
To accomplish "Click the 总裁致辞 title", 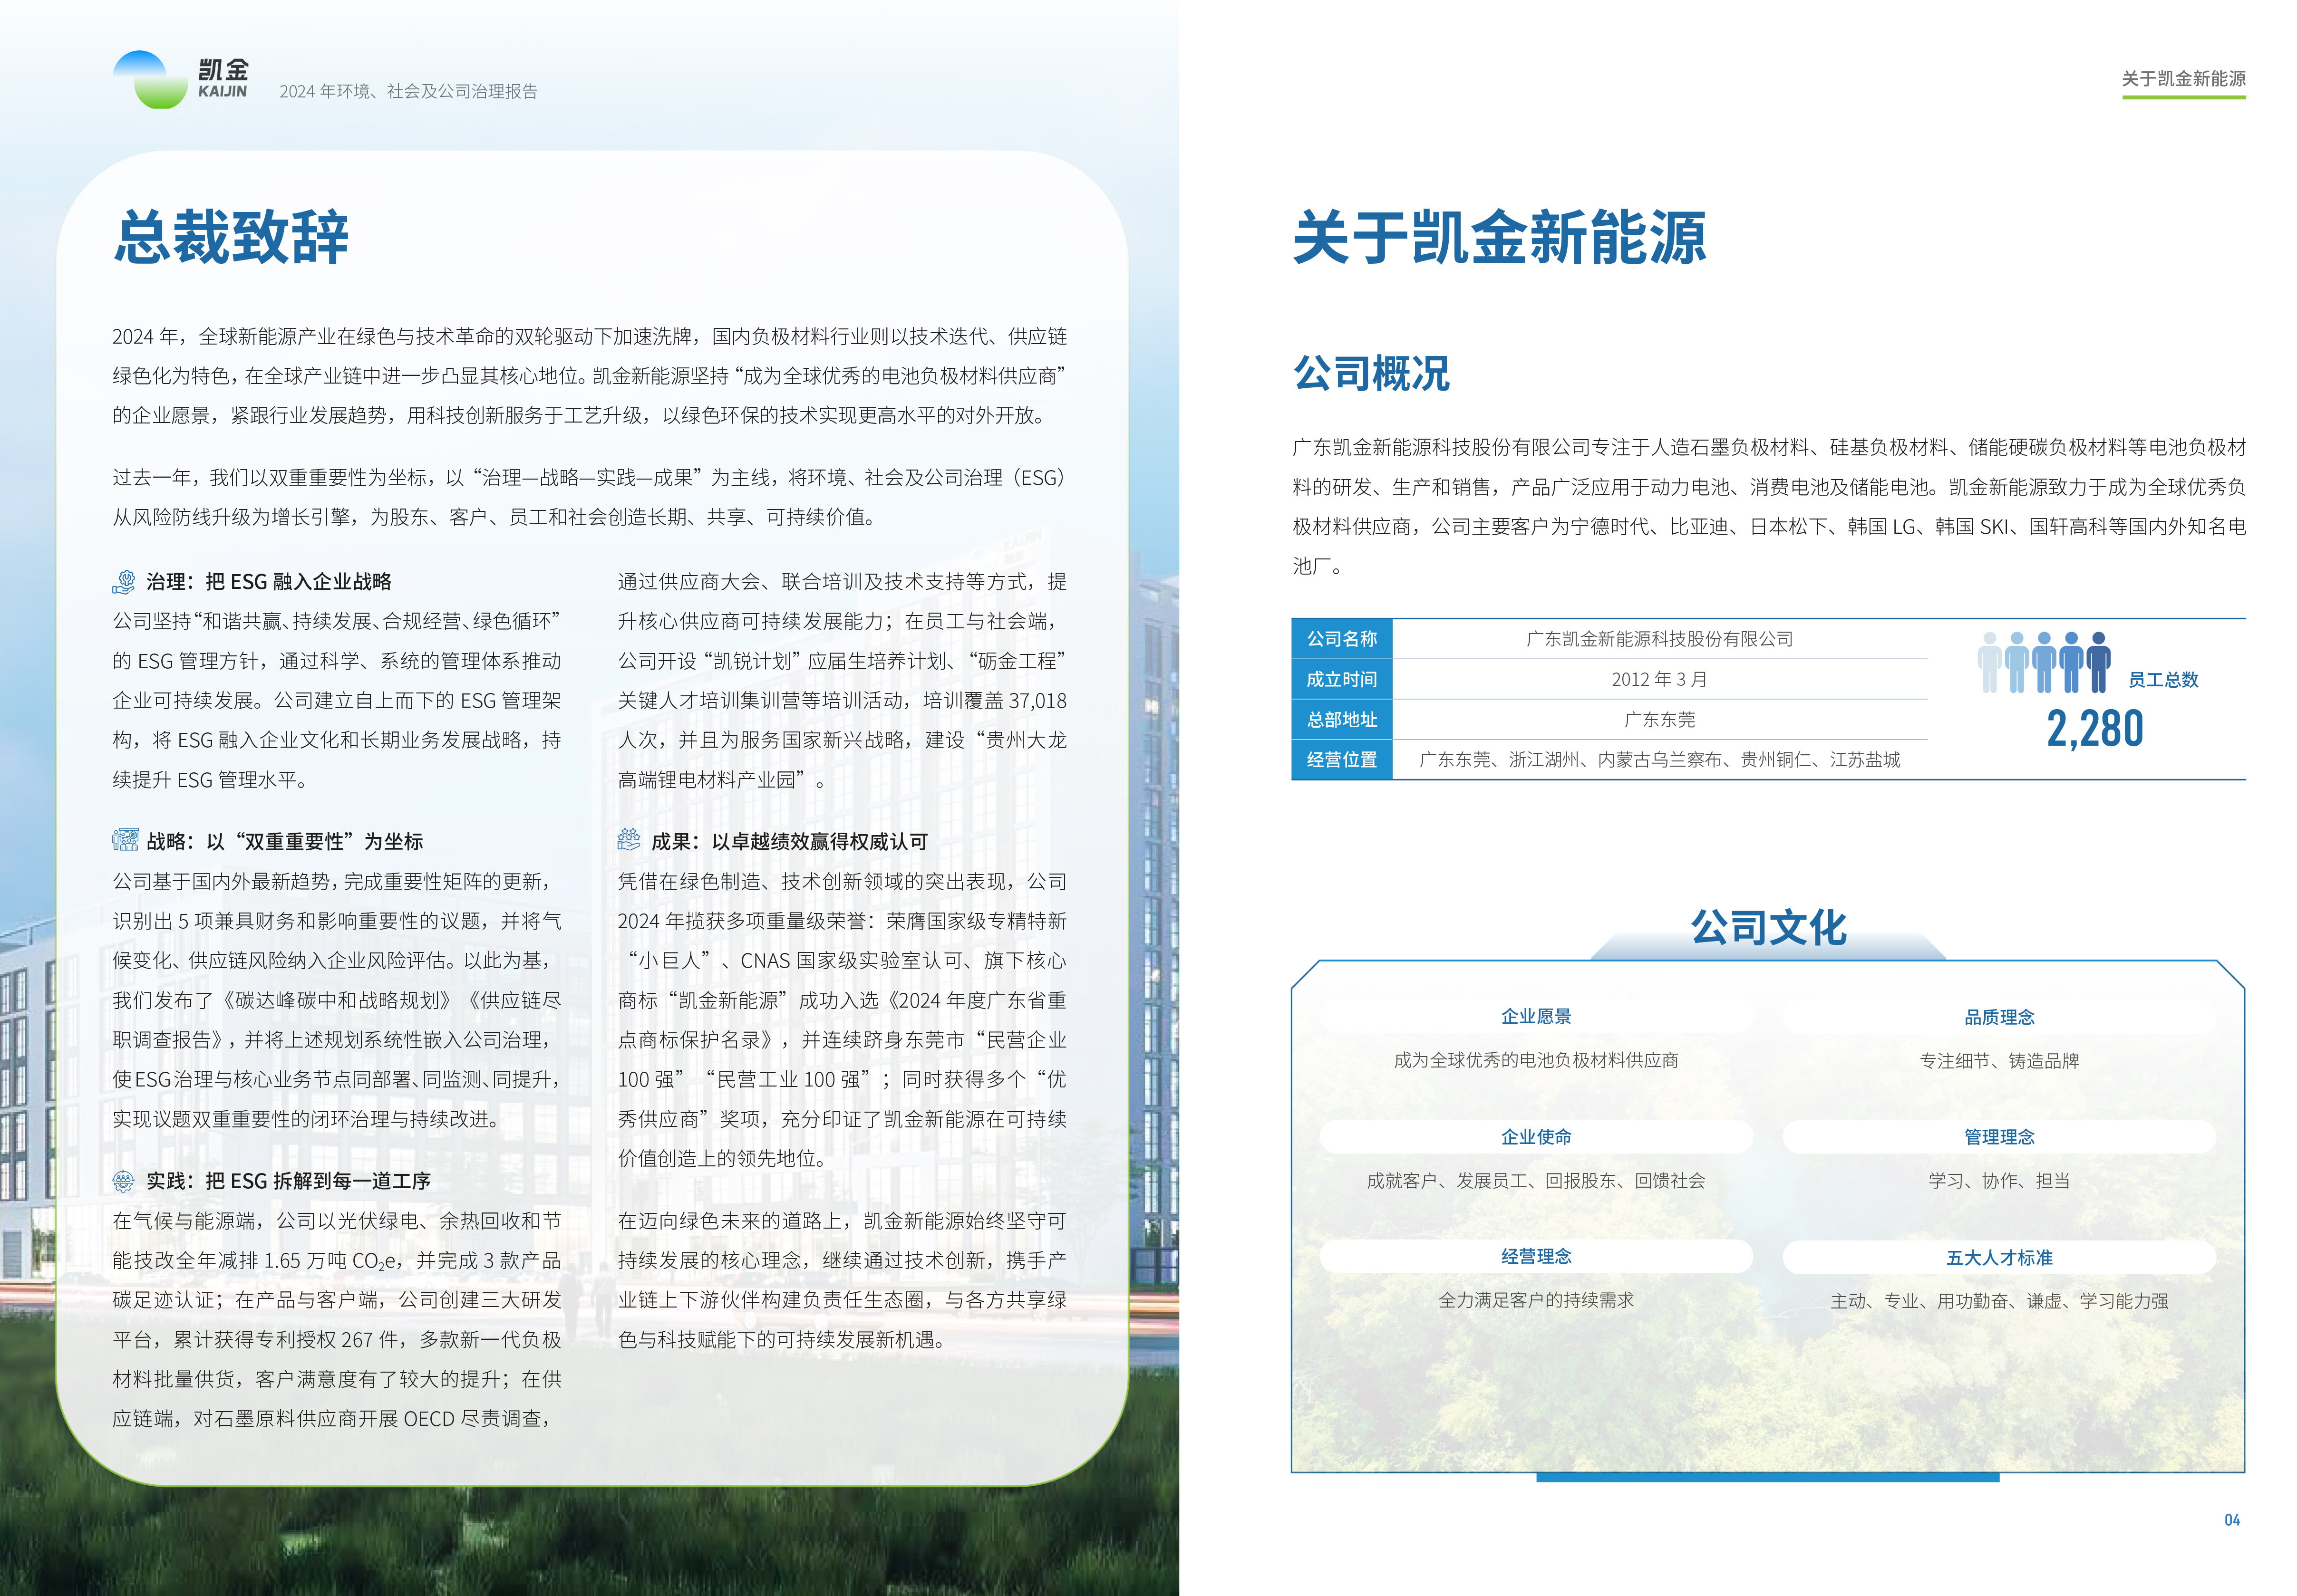I will pos(231,238).
